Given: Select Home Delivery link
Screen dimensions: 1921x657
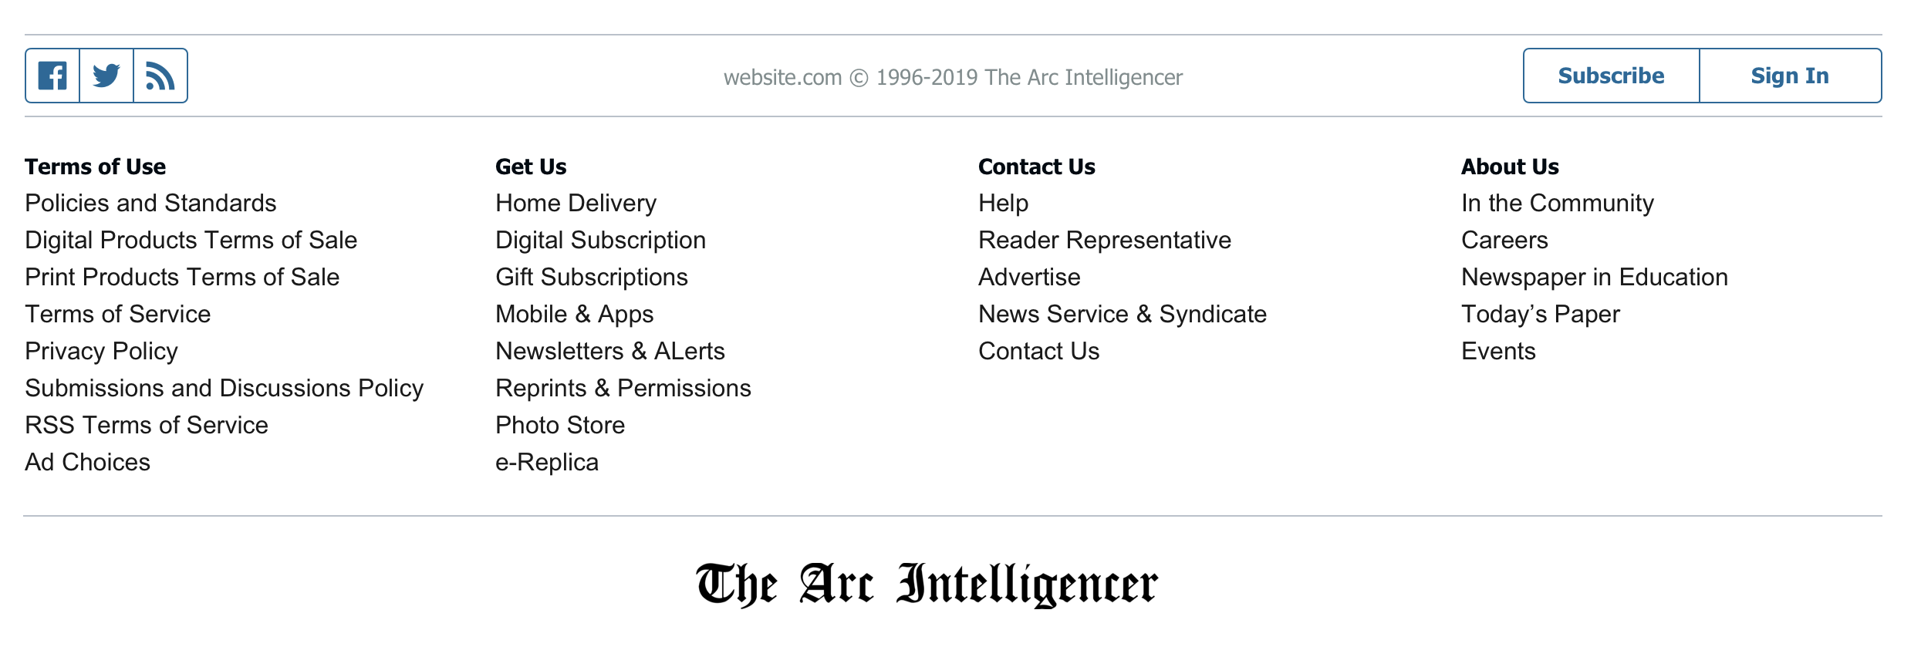Looking at the screenshot, I should point(576,203).
